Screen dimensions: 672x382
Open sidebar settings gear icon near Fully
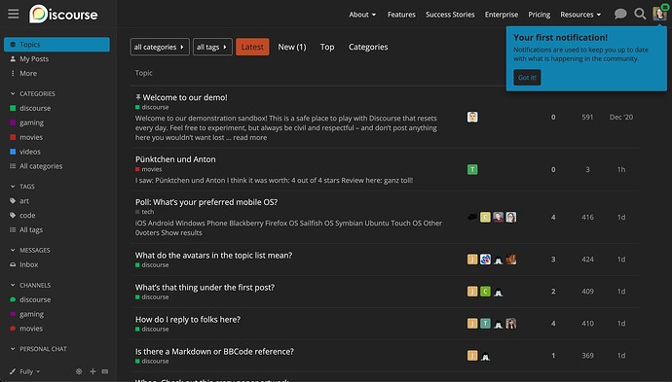pos(79,371)
